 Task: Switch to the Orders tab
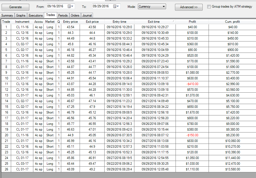75,15
